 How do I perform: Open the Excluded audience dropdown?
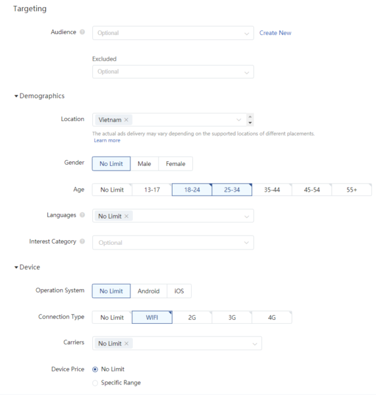coord(173,72)
